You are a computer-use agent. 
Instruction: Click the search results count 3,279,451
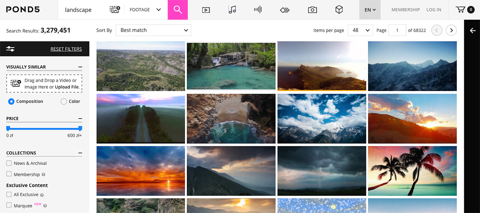(55, 30)
